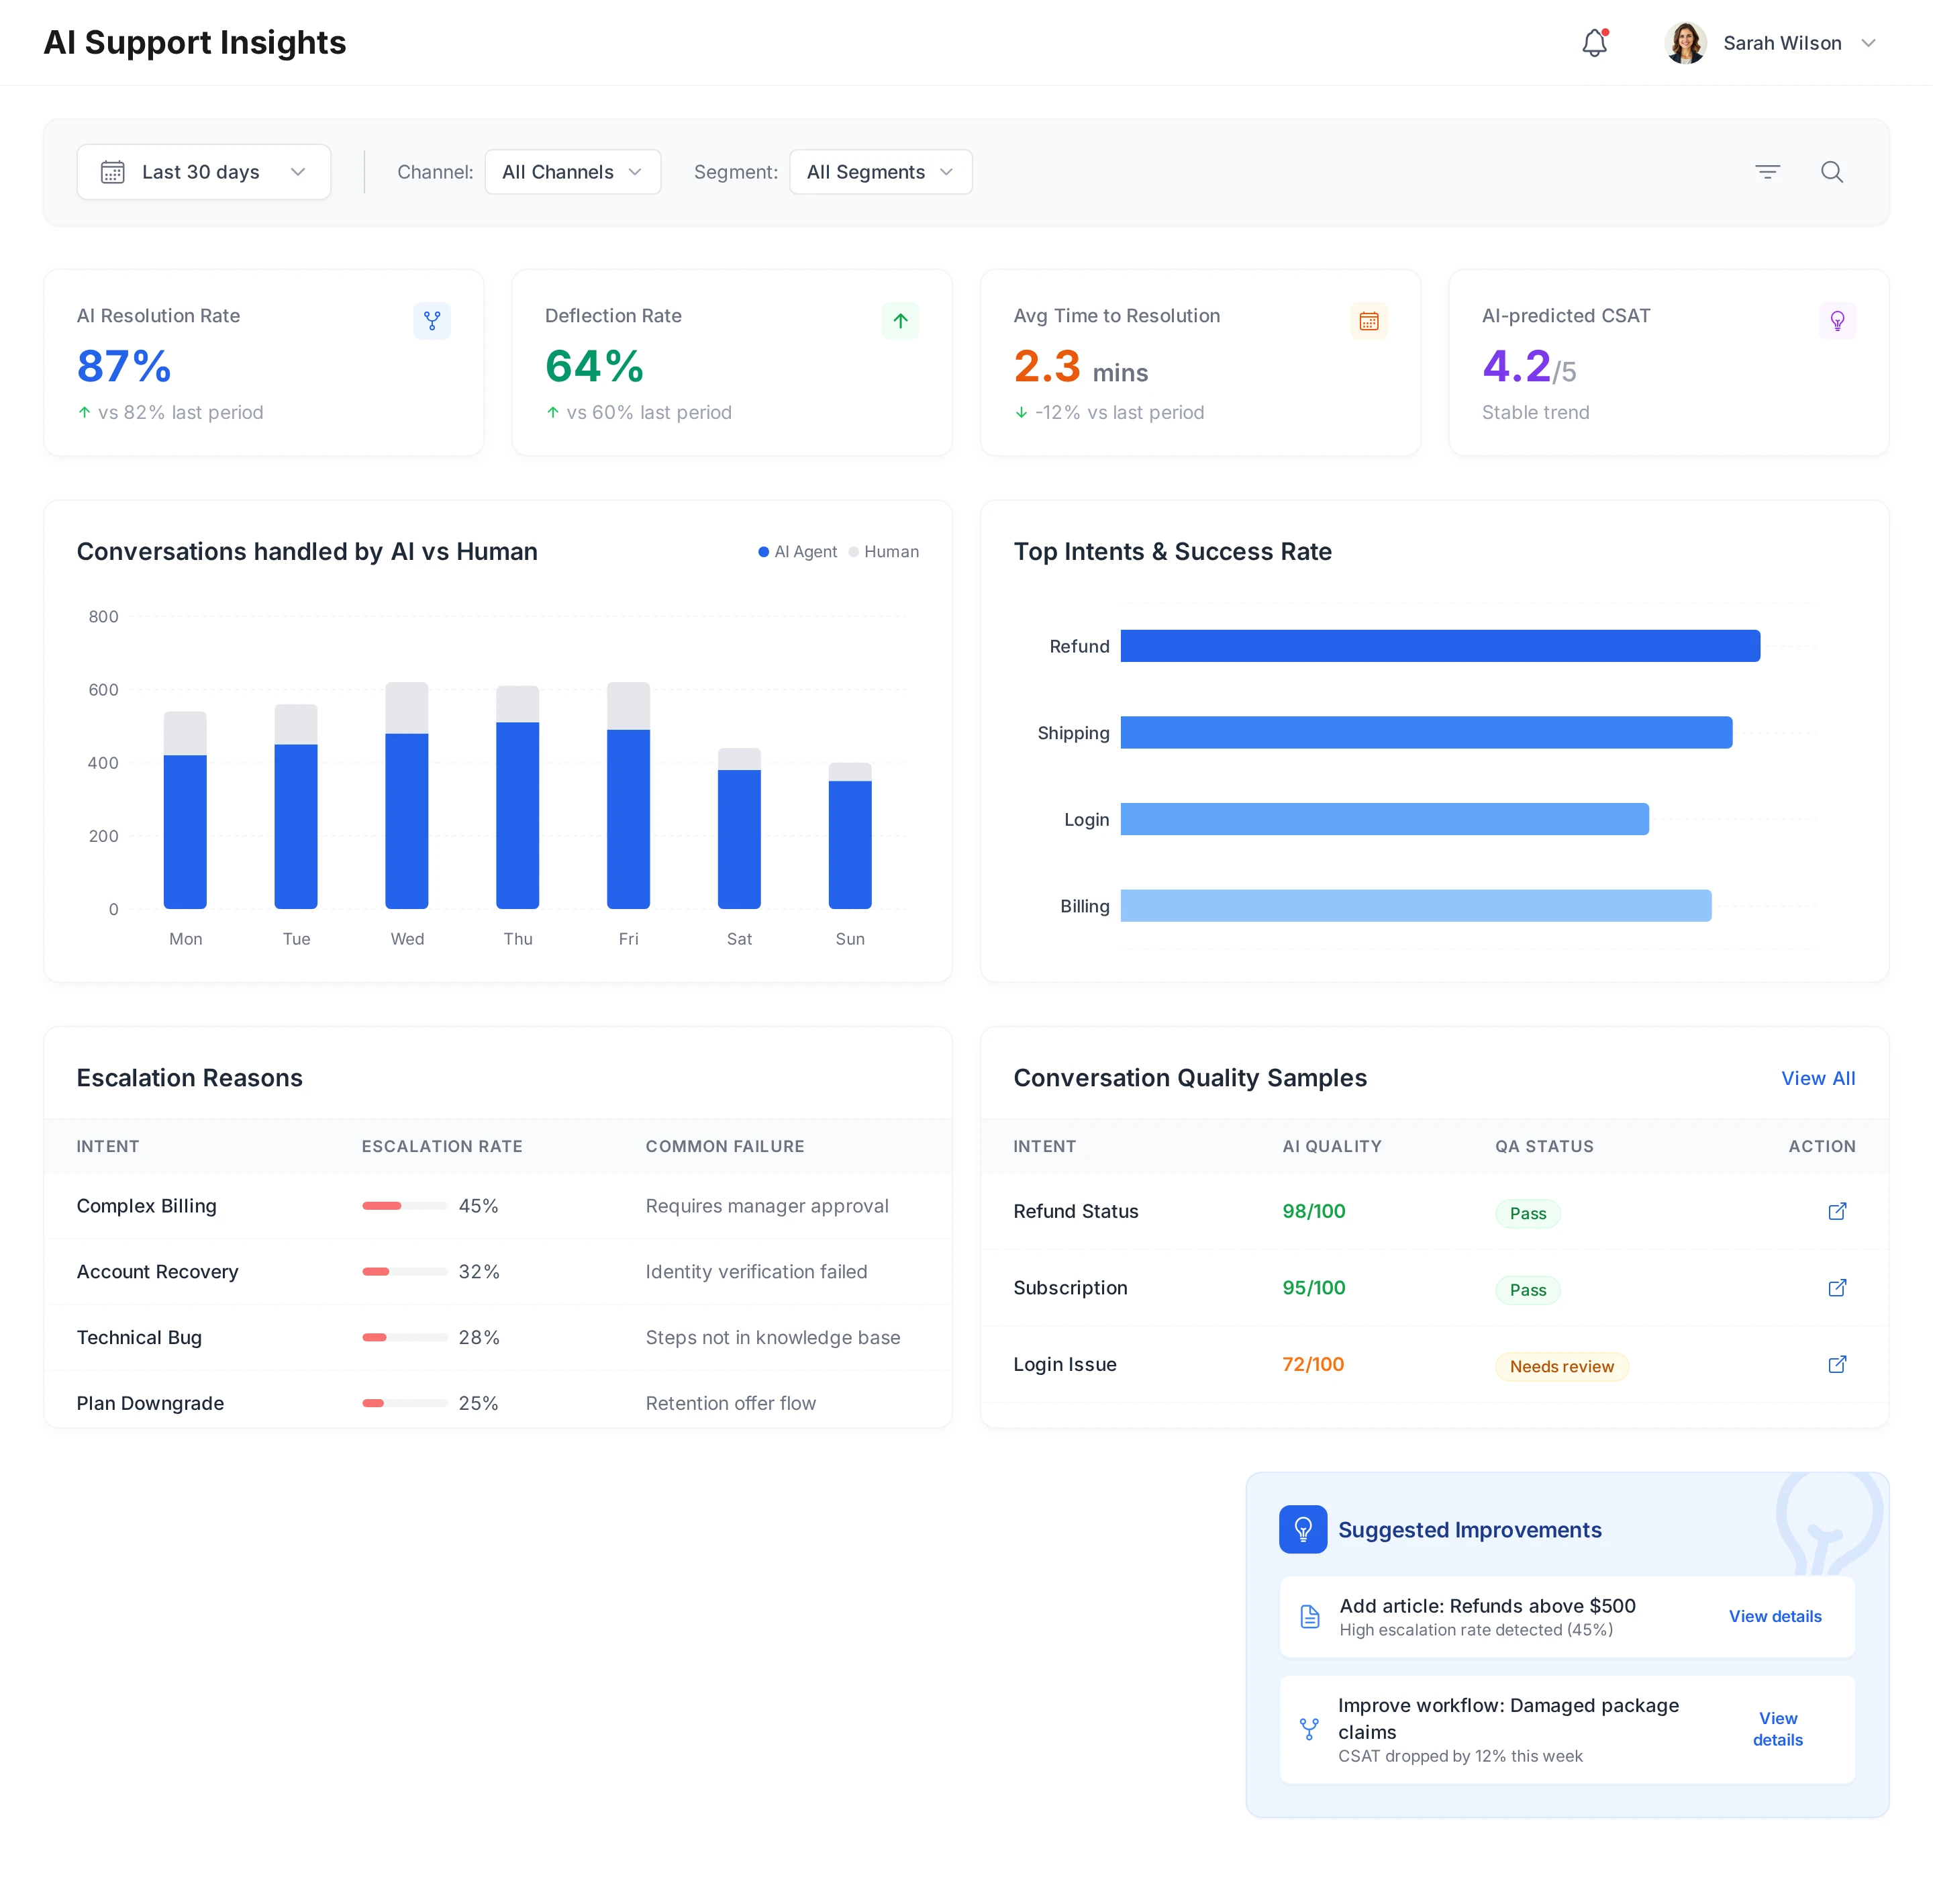Open the Login Issue sample via external link icon
Image resolution: width=1933 pixels, height=1904 pixels.
pos(1838,1364)
